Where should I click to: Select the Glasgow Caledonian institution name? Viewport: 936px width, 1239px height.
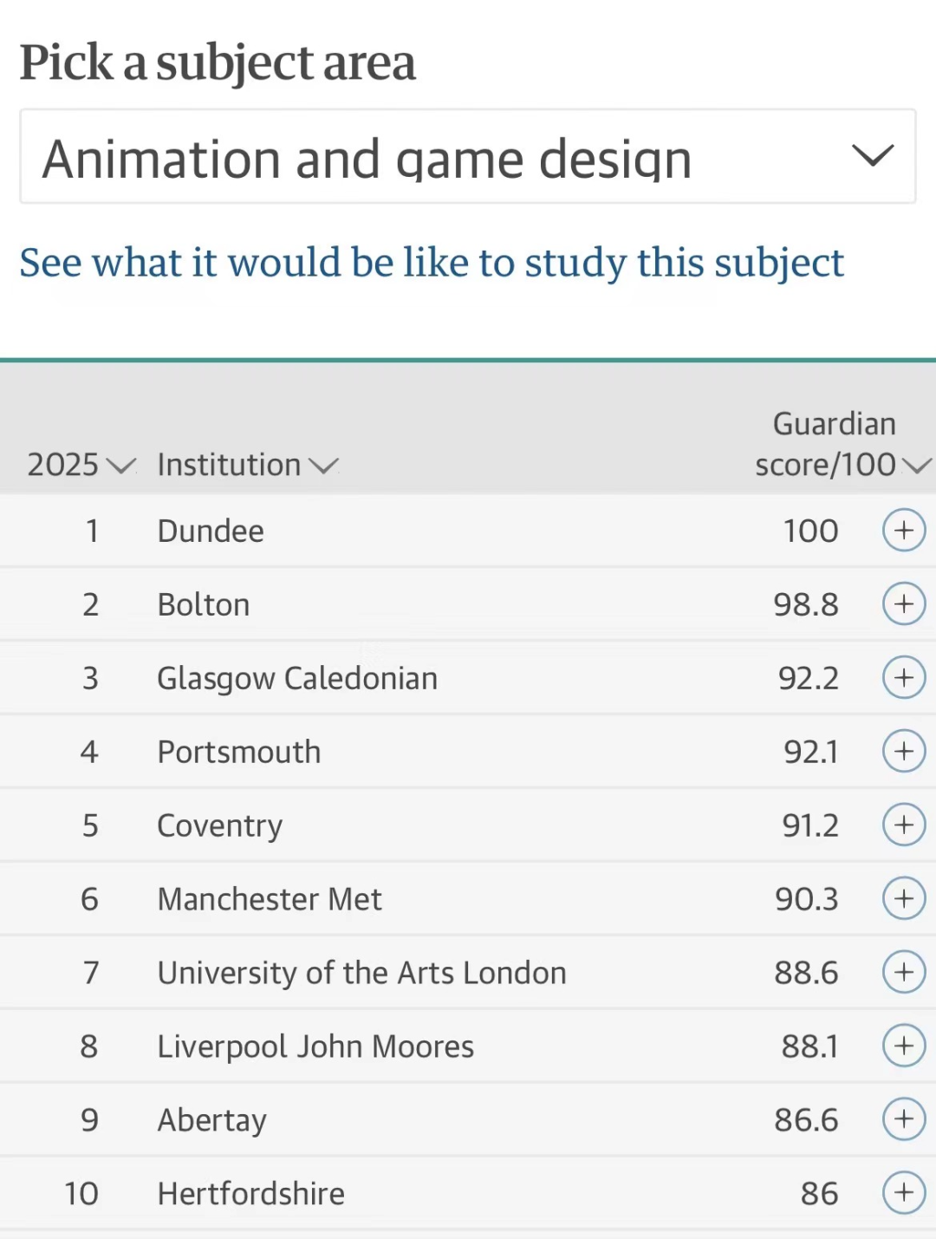[297, 679]
